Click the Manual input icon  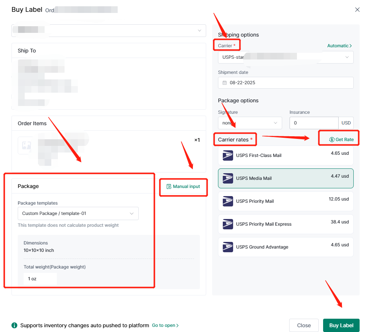click(x=169, y=186)
